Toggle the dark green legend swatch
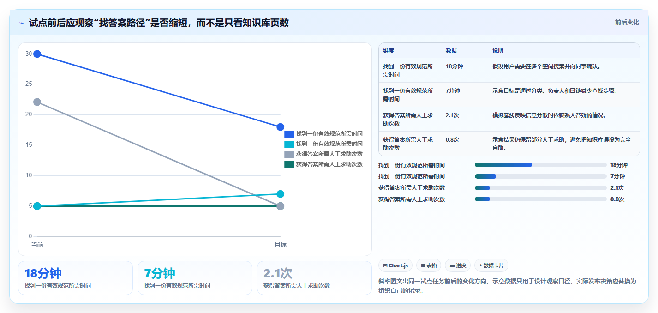This screenshot has height=313, width=658. point(289,164)
